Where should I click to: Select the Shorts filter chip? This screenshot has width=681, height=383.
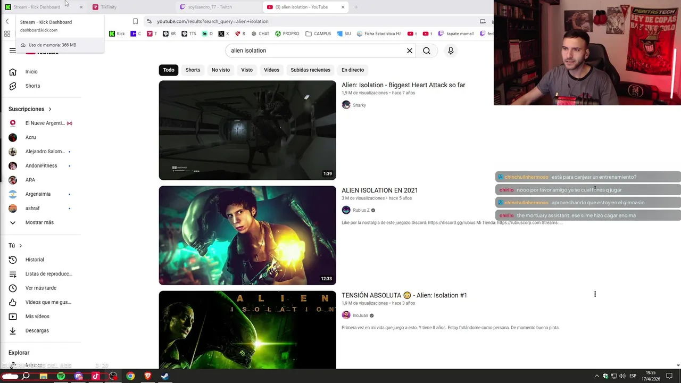click(193, 70)
